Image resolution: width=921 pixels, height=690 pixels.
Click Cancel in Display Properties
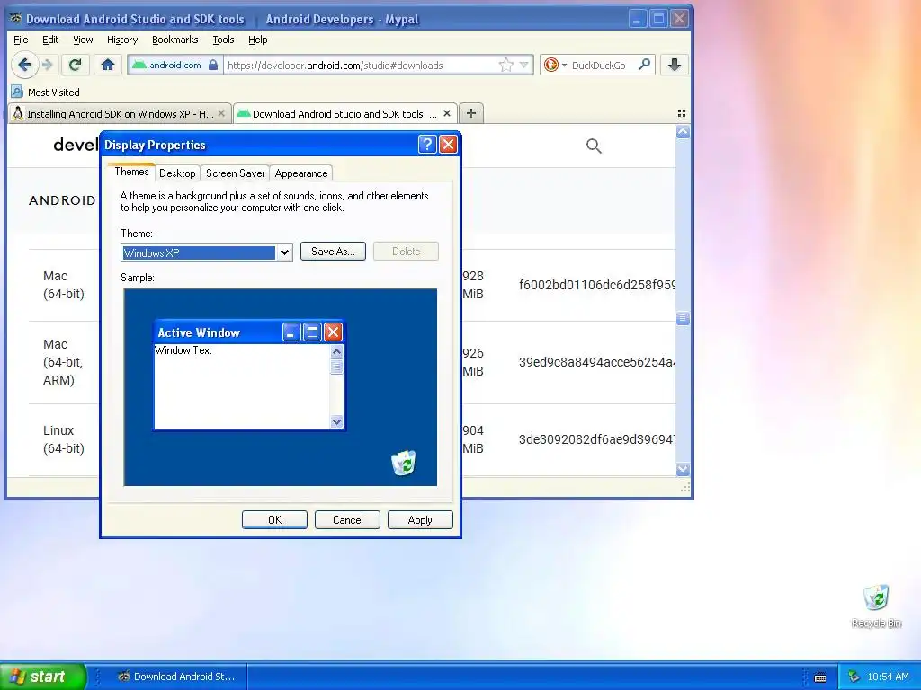347,520
